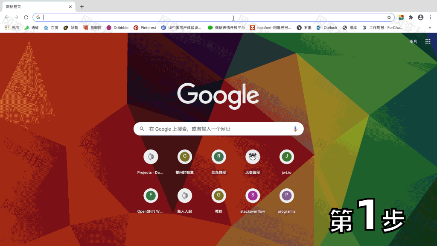The height and width of the screenshot is (246, 437).
Task: Click the Google apps grid icon
Action: [427, 41]
